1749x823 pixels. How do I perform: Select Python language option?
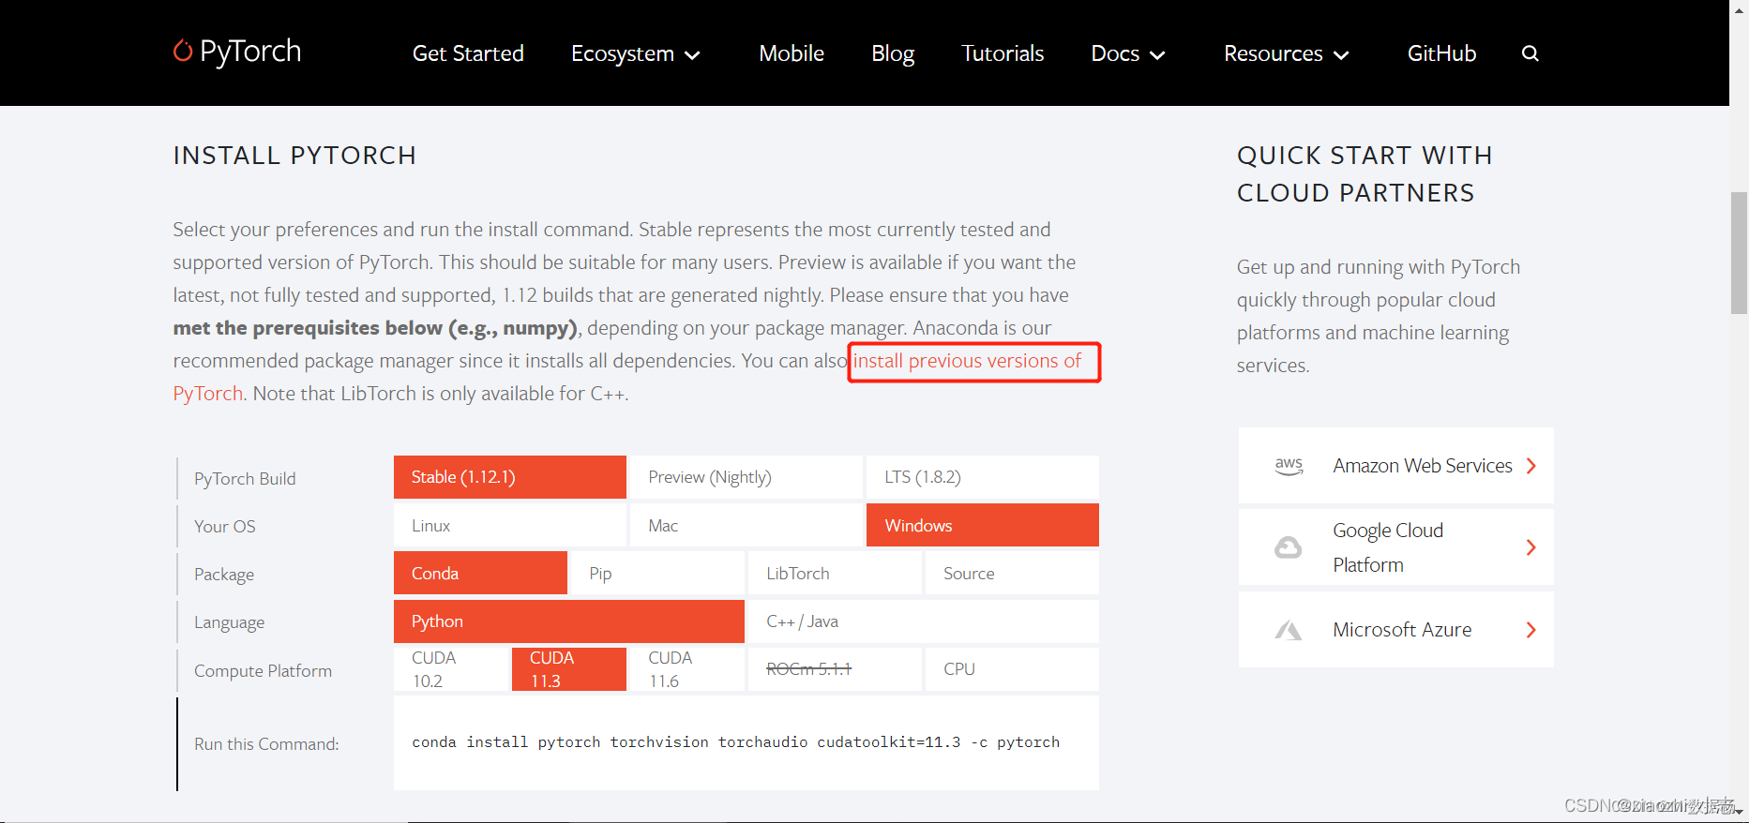[568, 621]
